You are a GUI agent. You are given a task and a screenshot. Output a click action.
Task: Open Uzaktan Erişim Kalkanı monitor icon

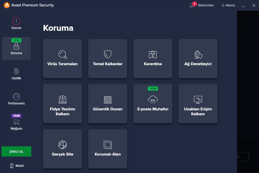(x=198, y=100)
